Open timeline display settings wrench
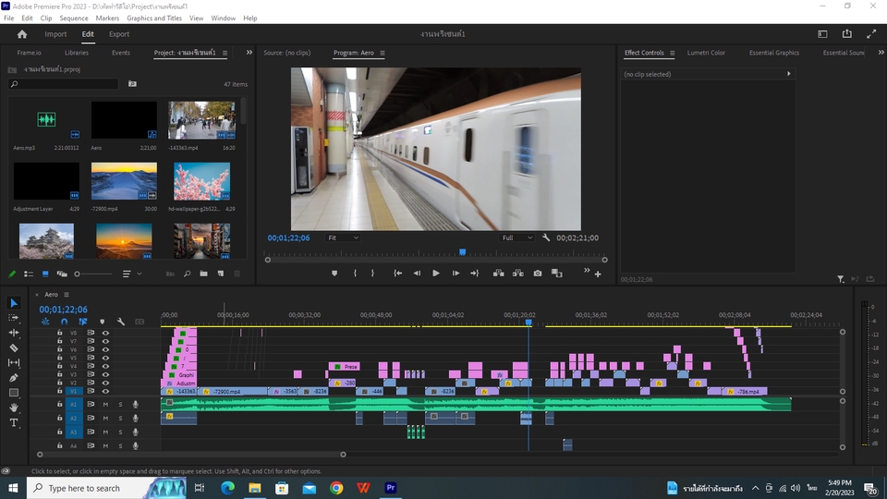Viewport: 887px width, 499px height. (120, 322)
